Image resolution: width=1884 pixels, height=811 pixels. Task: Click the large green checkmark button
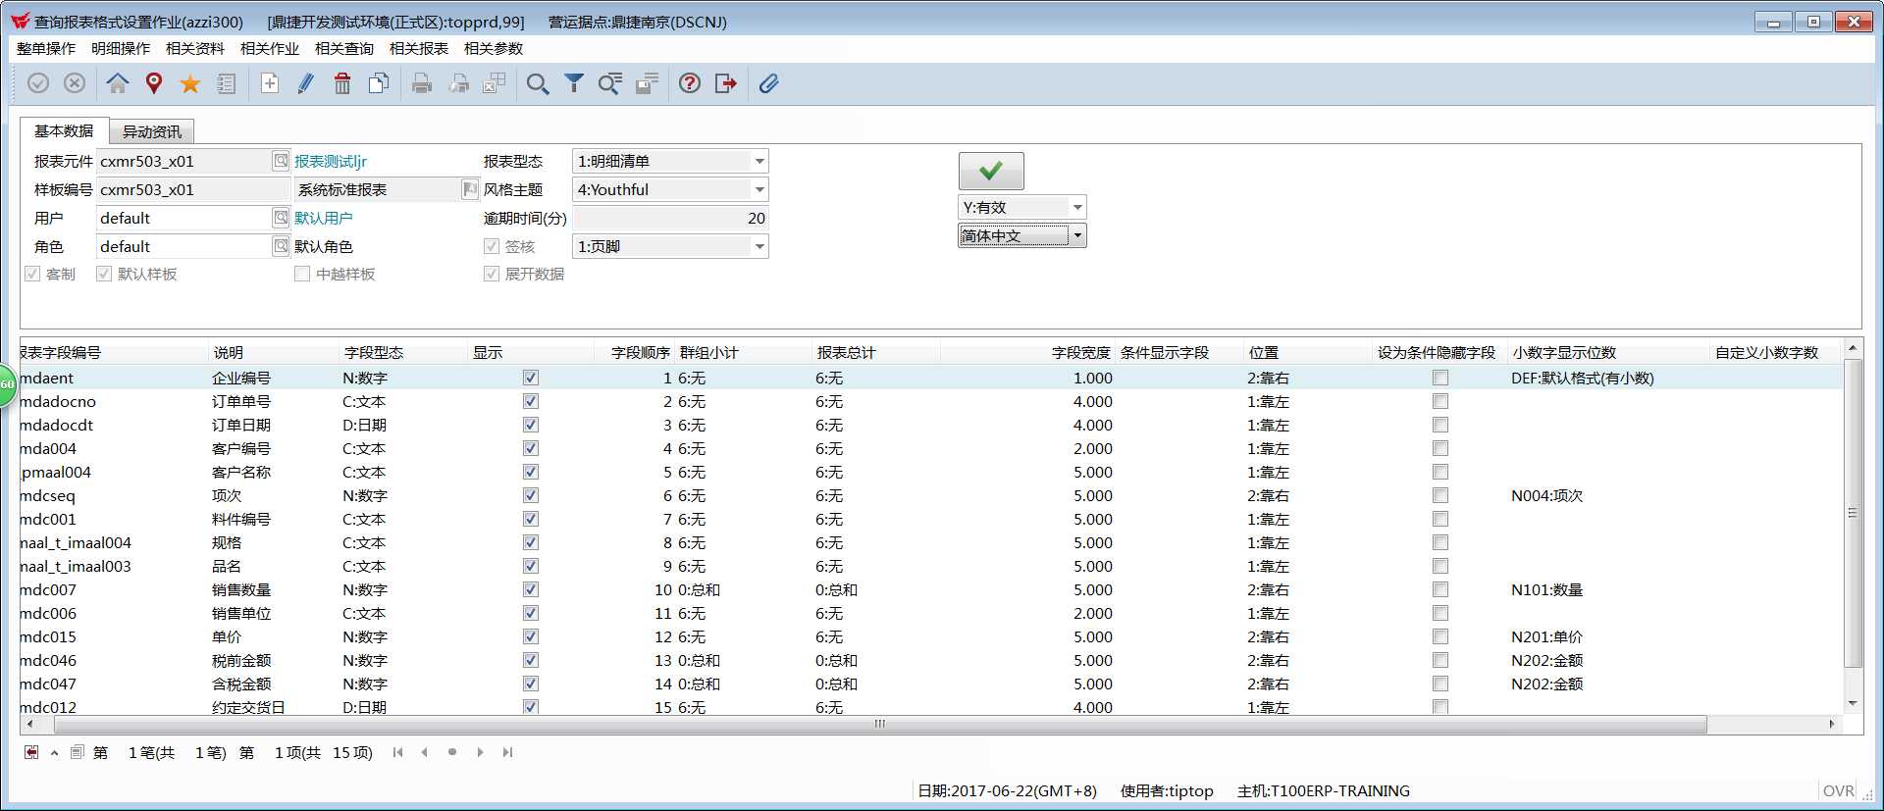[991, 172]
